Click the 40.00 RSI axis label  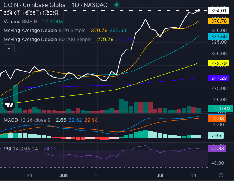(x=218, y=163)
